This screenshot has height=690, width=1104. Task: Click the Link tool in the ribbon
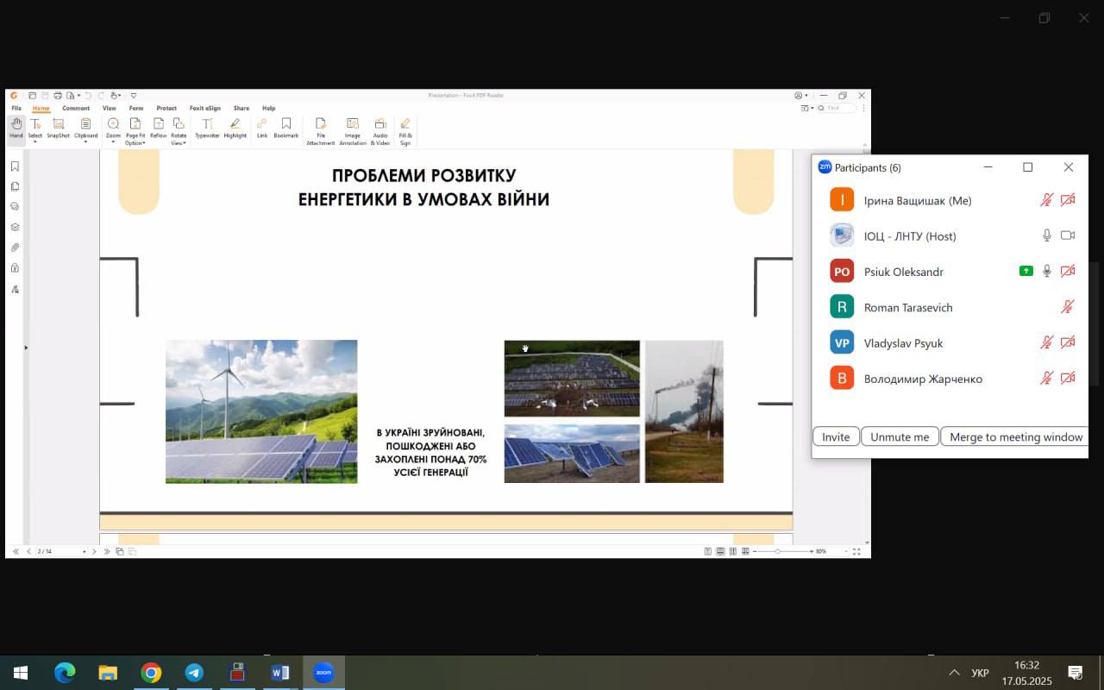262,129
